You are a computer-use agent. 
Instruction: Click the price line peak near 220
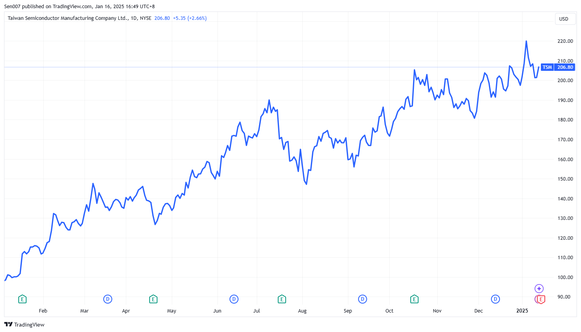526,41
